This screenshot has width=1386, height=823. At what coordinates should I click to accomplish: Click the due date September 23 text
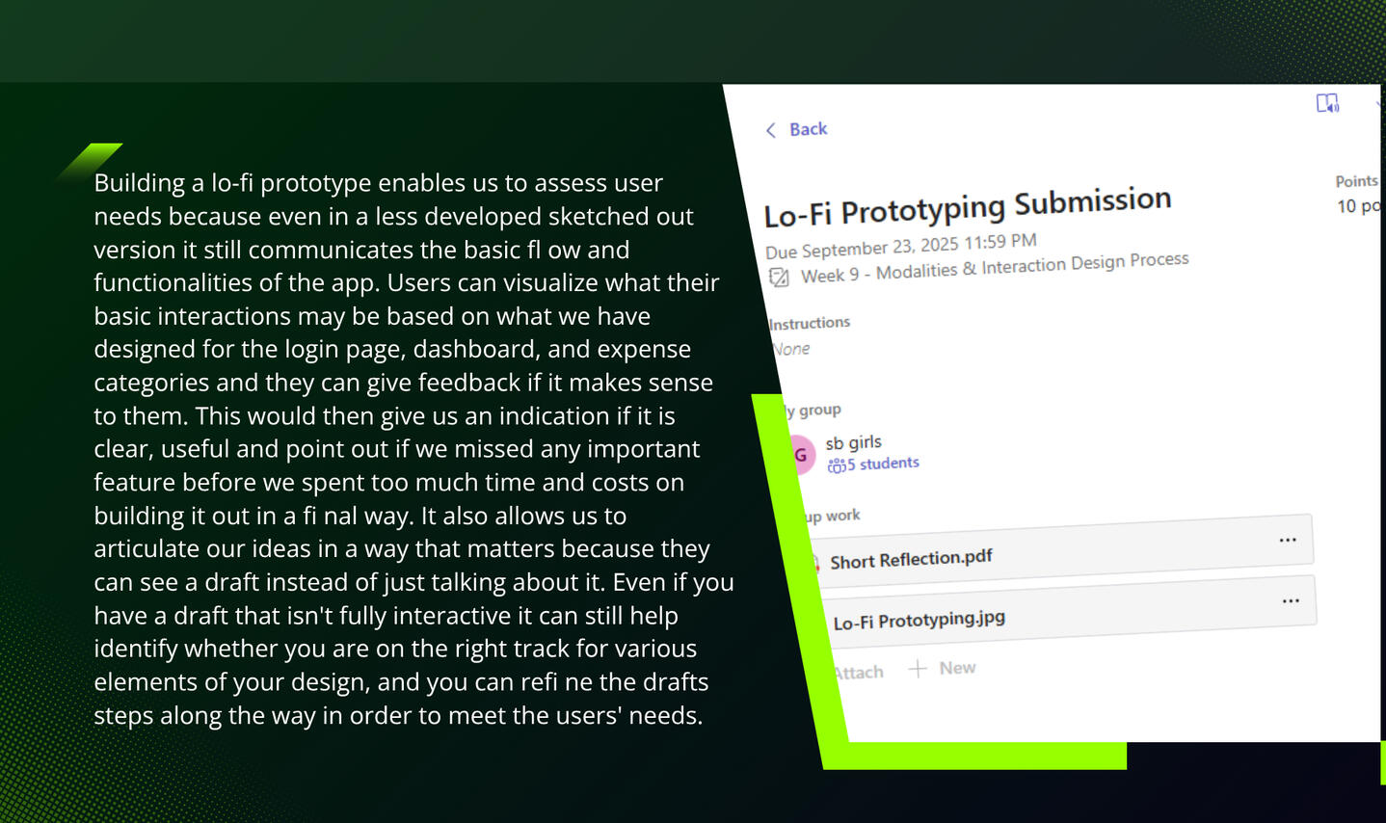(x=900, y=246)
